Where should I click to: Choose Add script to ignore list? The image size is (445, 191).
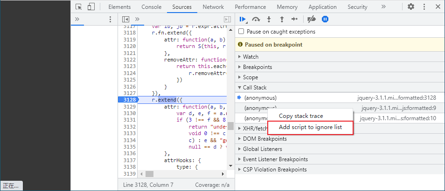(309, 127)
